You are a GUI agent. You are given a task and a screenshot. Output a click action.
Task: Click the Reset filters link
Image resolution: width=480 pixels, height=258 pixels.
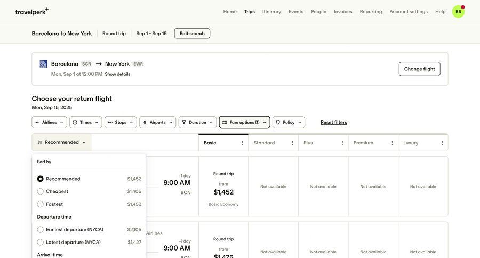click(333, 123)
